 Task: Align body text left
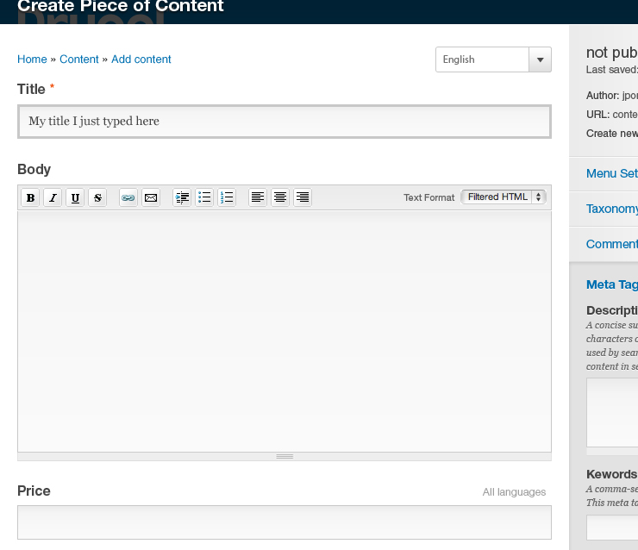[x=258, y=197]
